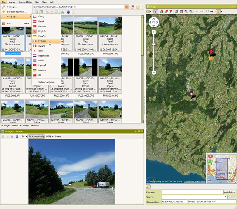Click speech bubble icon in Map toolbar
The width and height of the screenshot is (237, 209).
[x=207, y=11]
